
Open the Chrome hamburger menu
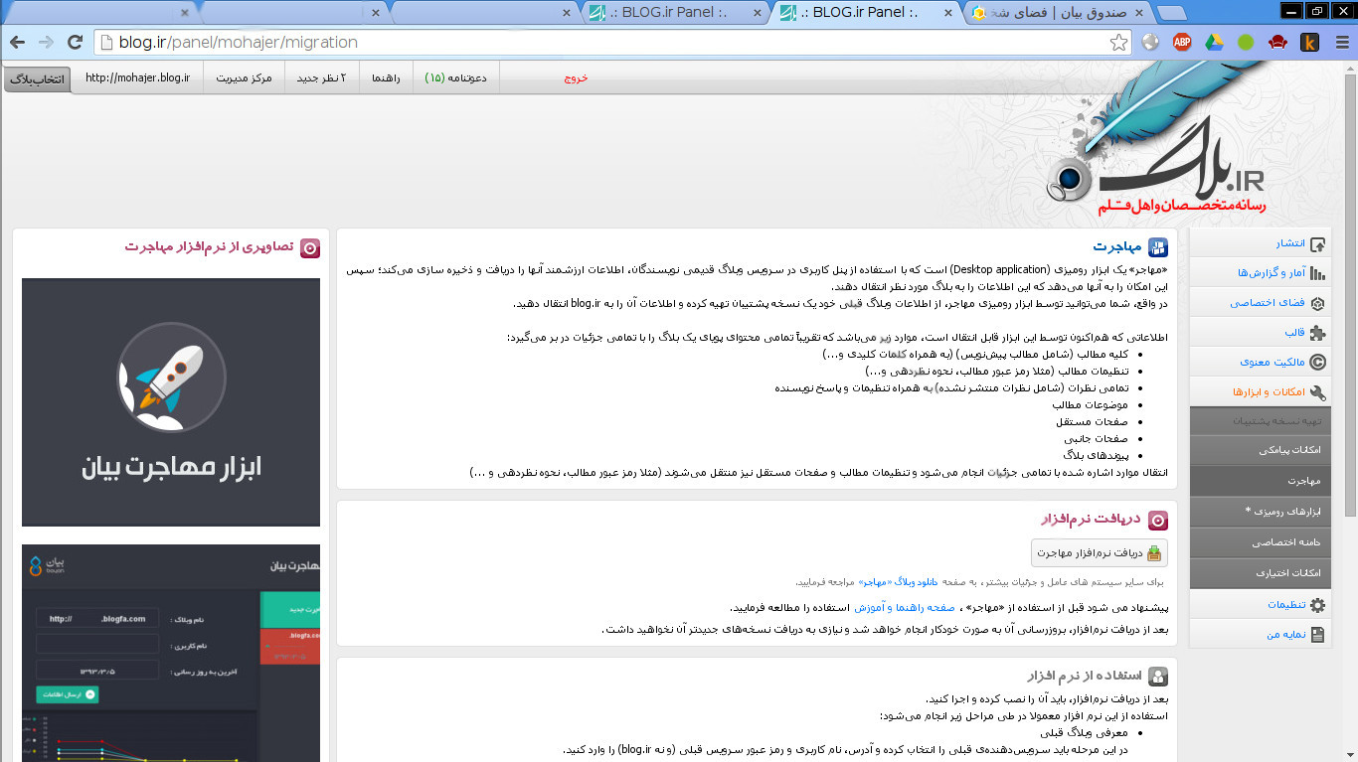(x=1339, y=42)
